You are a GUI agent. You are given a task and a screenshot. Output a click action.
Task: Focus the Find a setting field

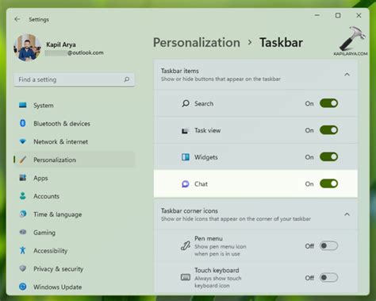coord(74,79)
